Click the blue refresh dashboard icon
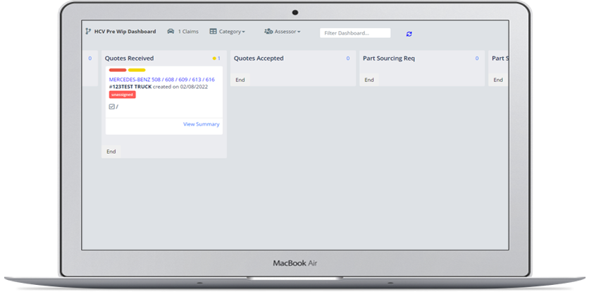The image size is (594, 292). (x=409, y=33)
